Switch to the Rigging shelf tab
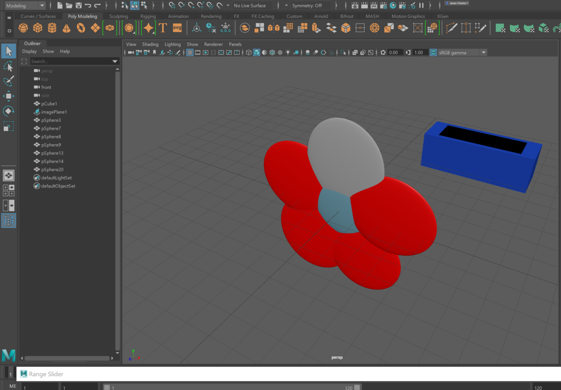The width and height of the screenshot is (561, 390). click(x=148, y=16)
